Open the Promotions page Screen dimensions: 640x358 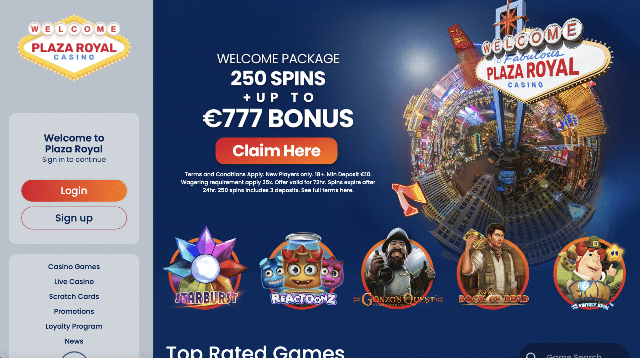click(74, 311)
